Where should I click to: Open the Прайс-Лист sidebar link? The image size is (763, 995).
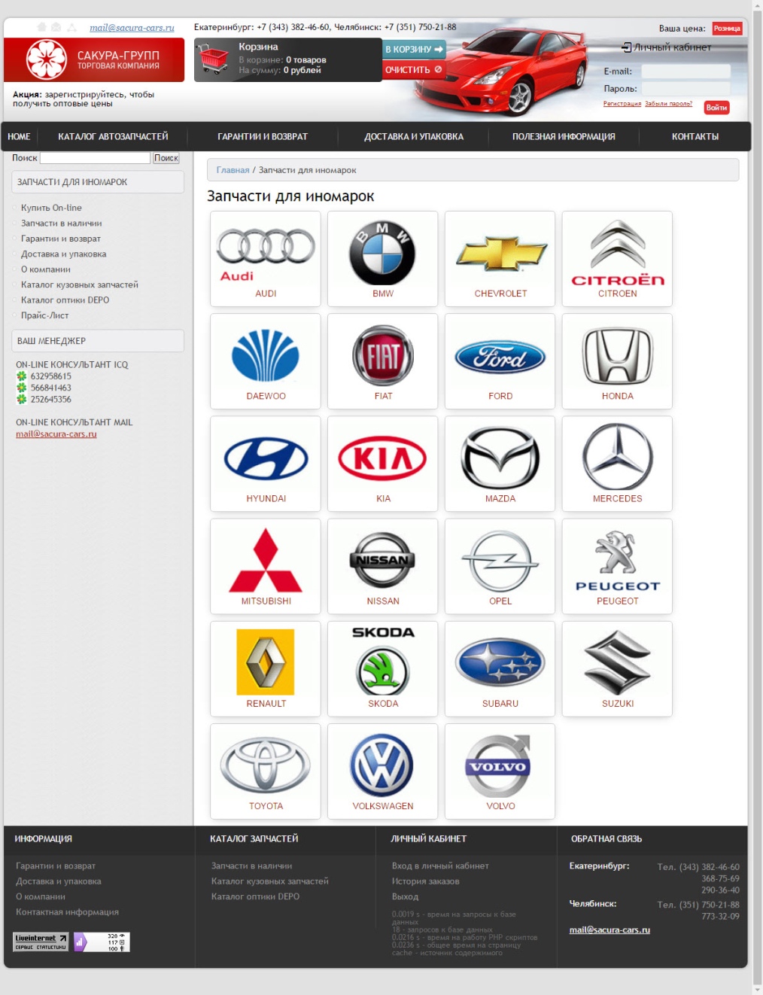pyautogui.click(x=44, y=315)
